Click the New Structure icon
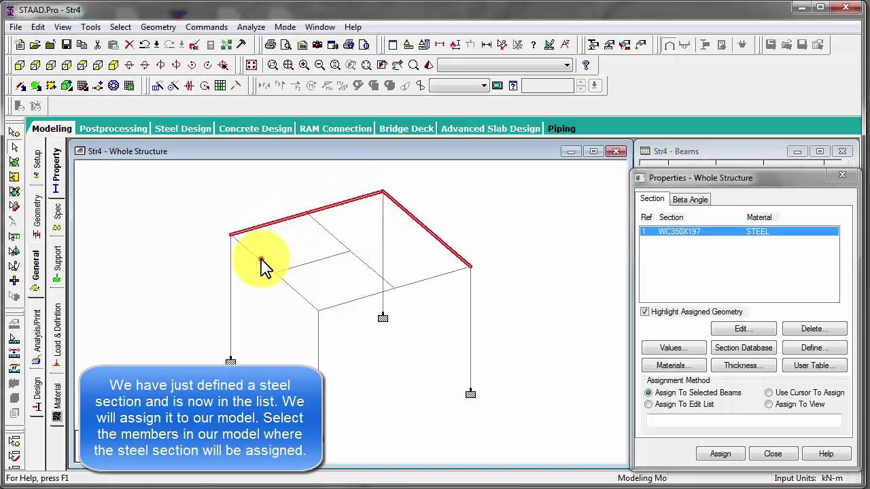870x489 pixels. (x=20, y=45)
